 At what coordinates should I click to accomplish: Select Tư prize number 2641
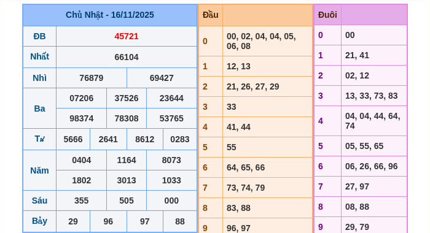tap(108, 139)
